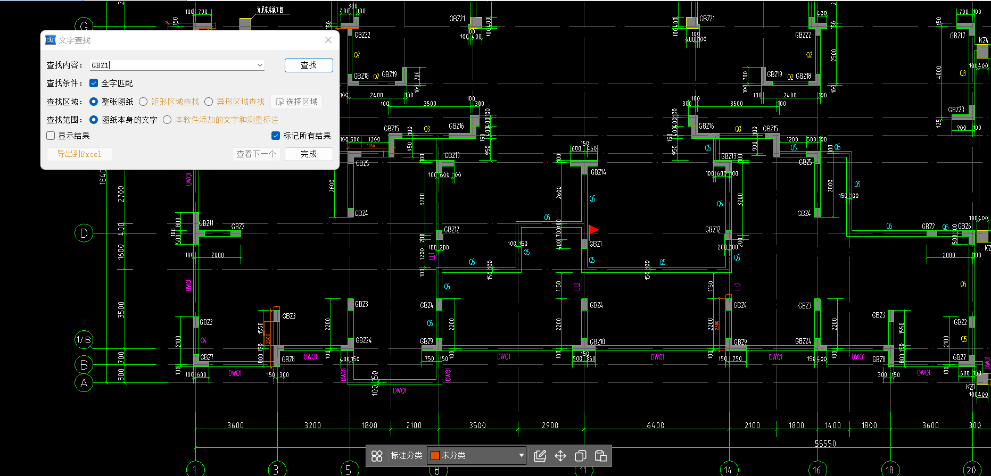991x476 pixels.
Task: Expand the 查找内容 history dropdown arrow
Action: pyautogui.click(x=260, y=65)
